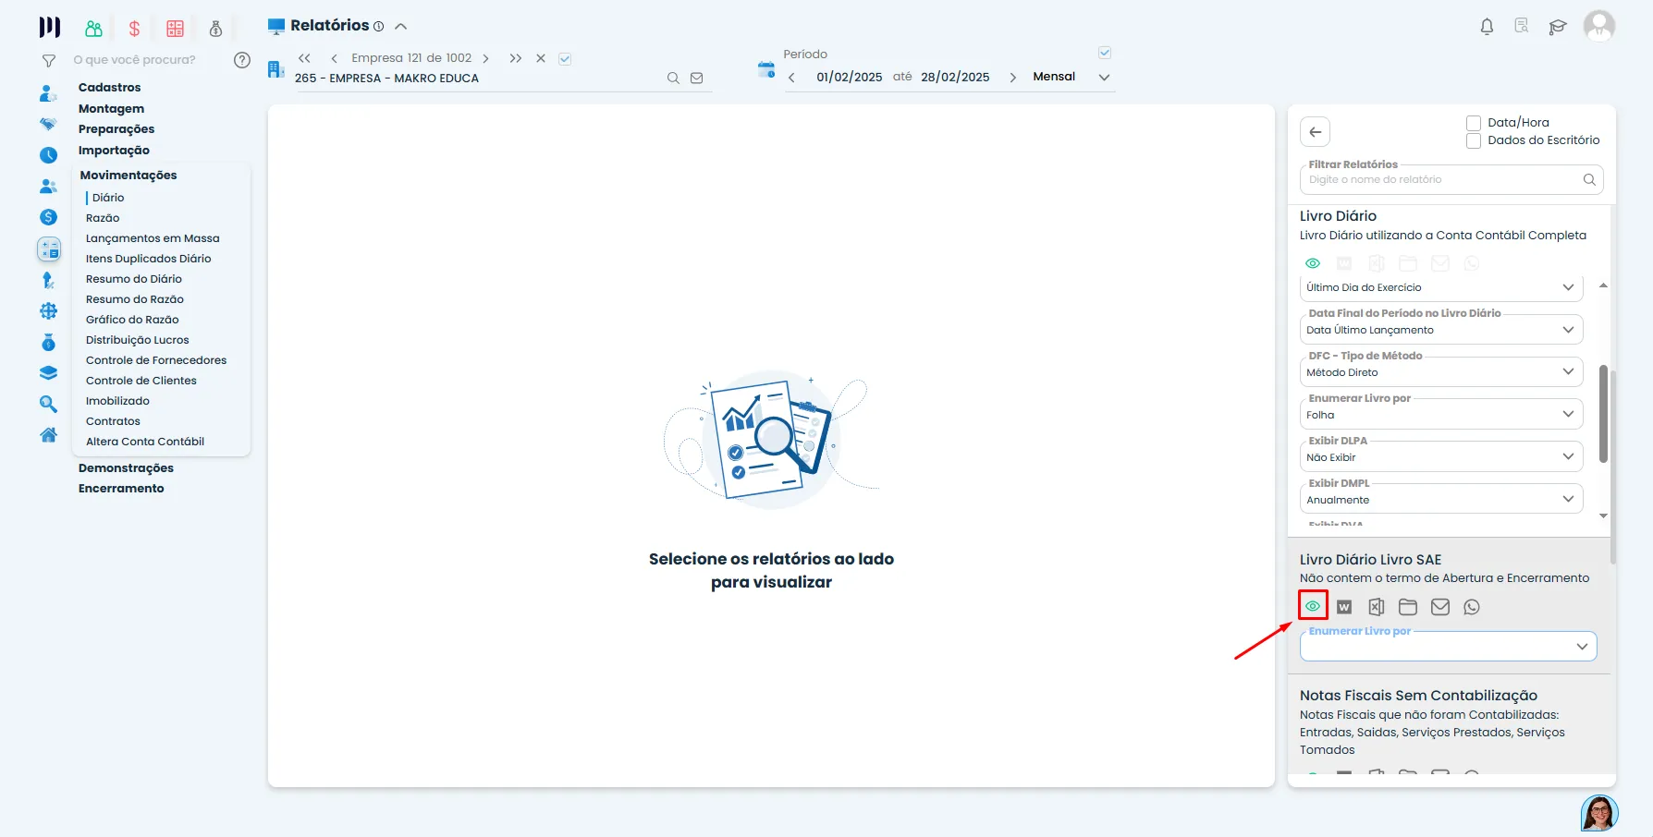Click the help question mark icon
The image size is (1653, 837).
[242, 60]
